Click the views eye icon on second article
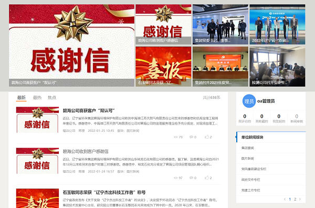Image resolution: width=315 pixels, height=208 pixels. [175, 178]
